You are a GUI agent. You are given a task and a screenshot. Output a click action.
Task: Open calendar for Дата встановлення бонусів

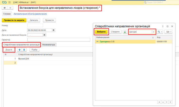tap(45, 35)
